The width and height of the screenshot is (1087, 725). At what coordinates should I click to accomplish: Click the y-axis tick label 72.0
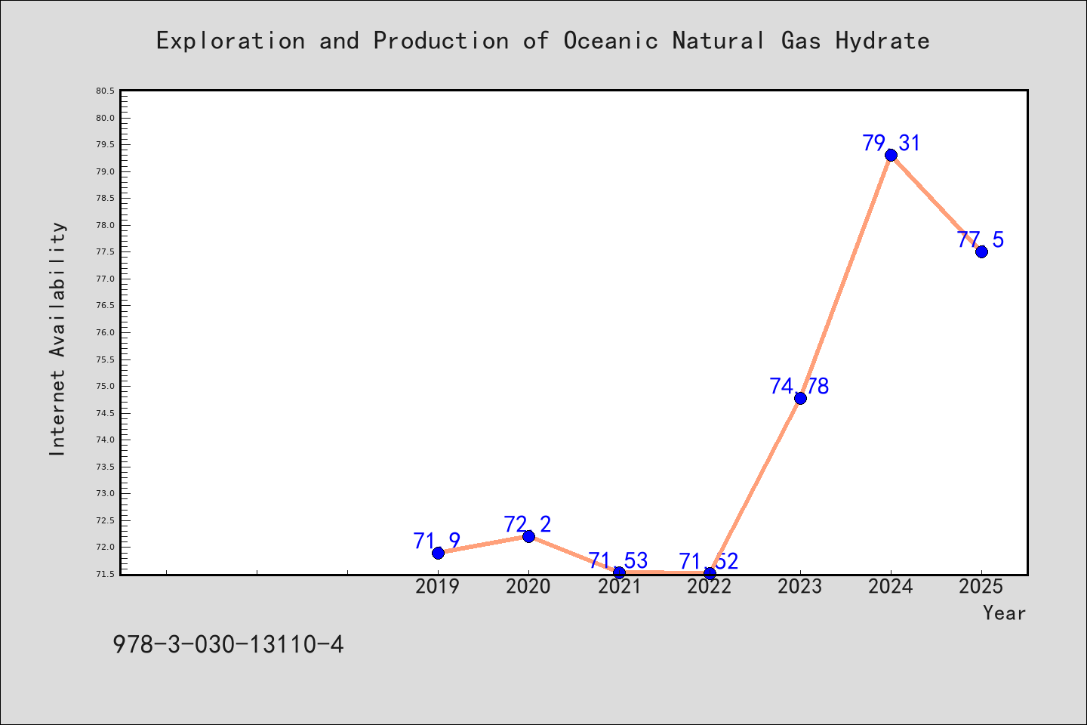(105, 547)
